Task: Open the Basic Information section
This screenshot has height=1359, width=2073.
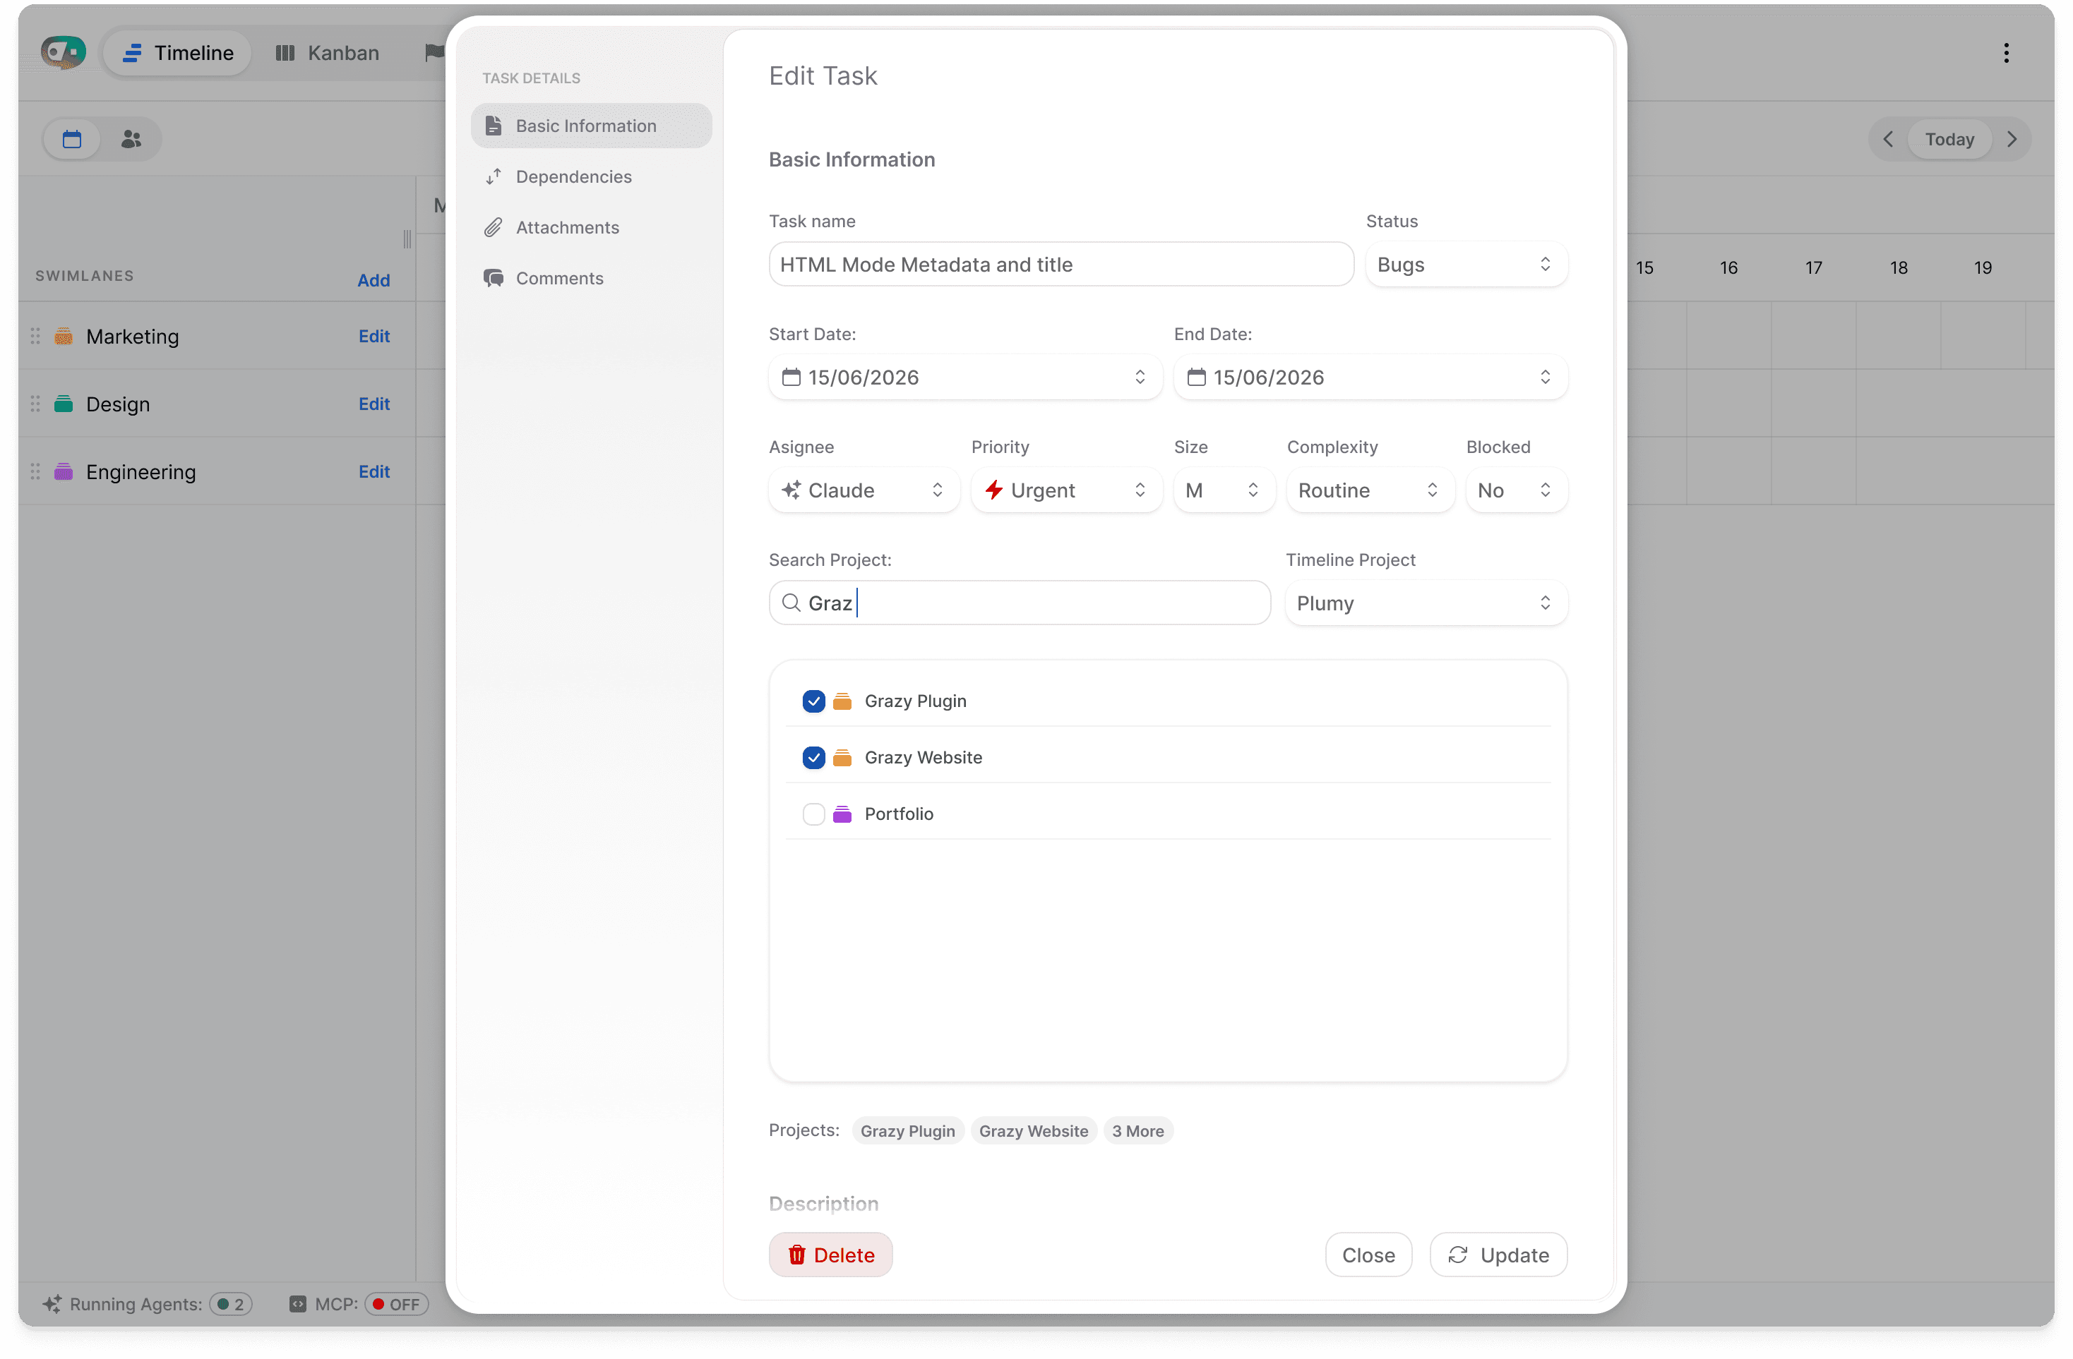Action: point(592,126)
